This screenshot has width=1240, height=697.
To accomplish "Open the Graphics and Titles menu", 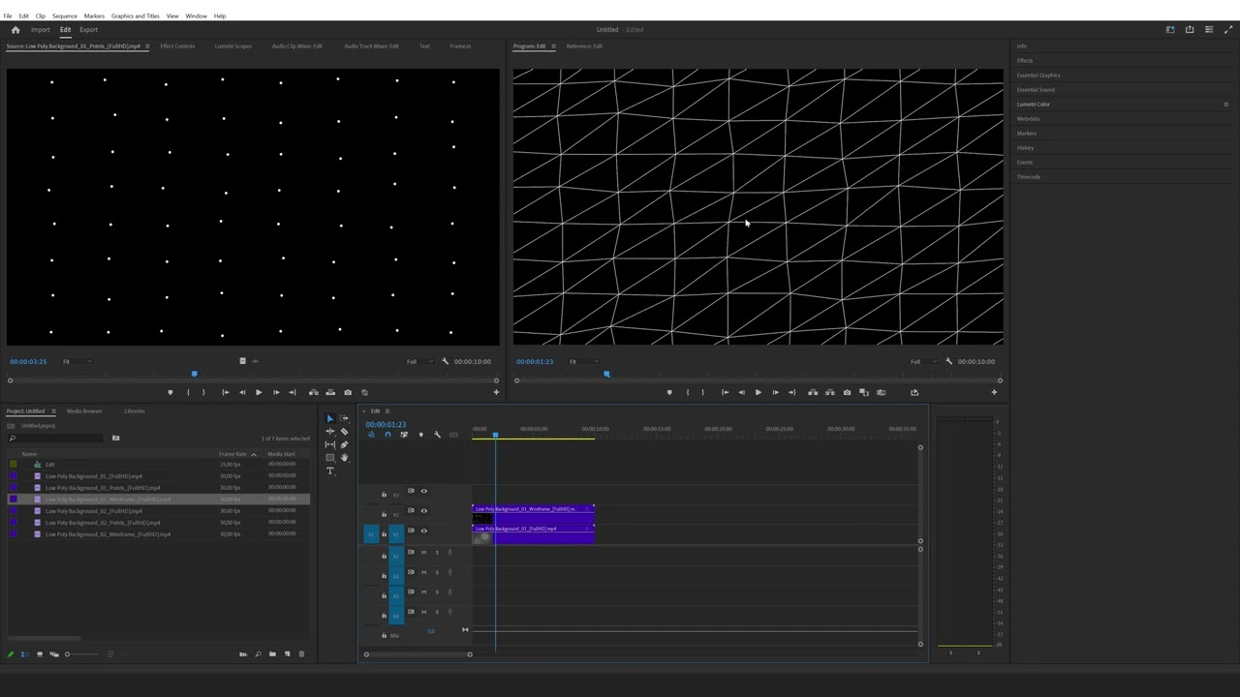I will 136,15.
